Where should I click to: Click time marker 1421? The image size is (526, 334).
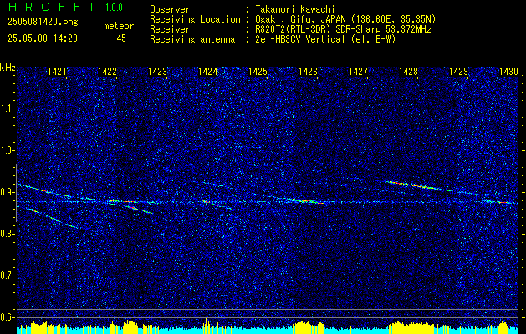tap(57, 71)
